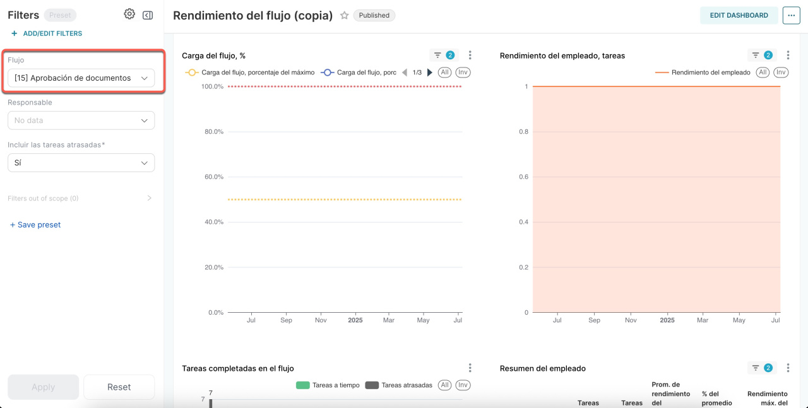Open applied filters badge on Carga del flujo
808x408 pixels.
(444, 55)
